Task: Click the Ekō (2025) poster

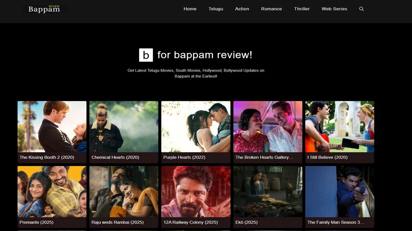Action: tap(267, 192)
